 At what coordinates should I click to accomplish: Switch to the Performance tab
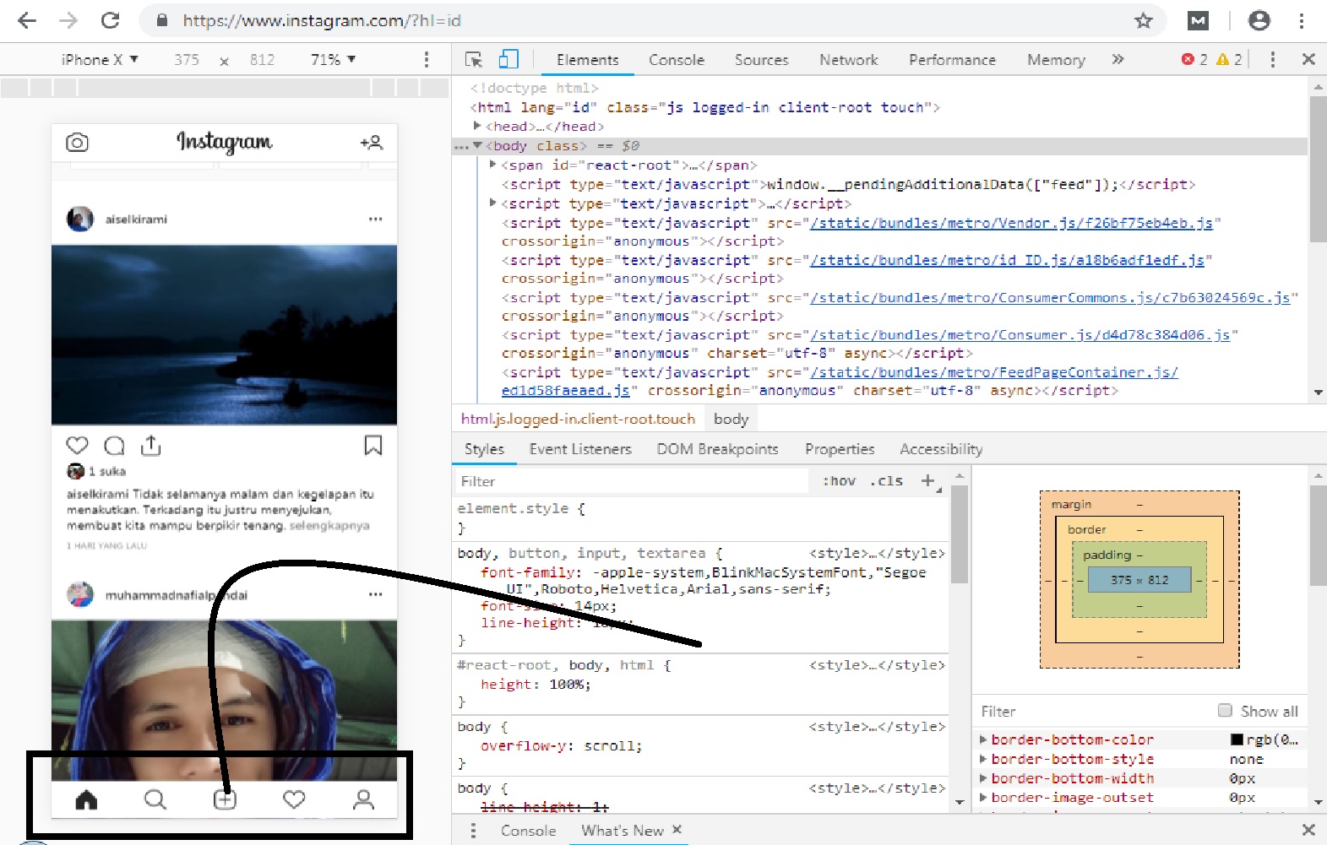tap(953, 60)
